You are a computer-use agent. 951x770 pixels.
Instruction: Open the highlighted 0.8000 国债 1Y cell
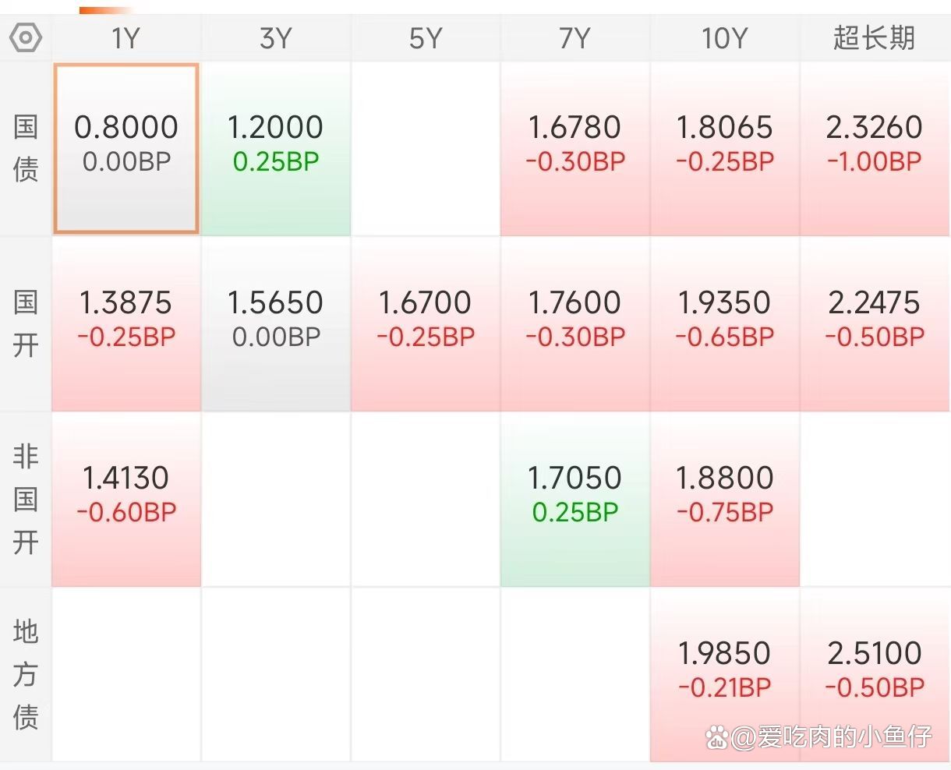126,148
